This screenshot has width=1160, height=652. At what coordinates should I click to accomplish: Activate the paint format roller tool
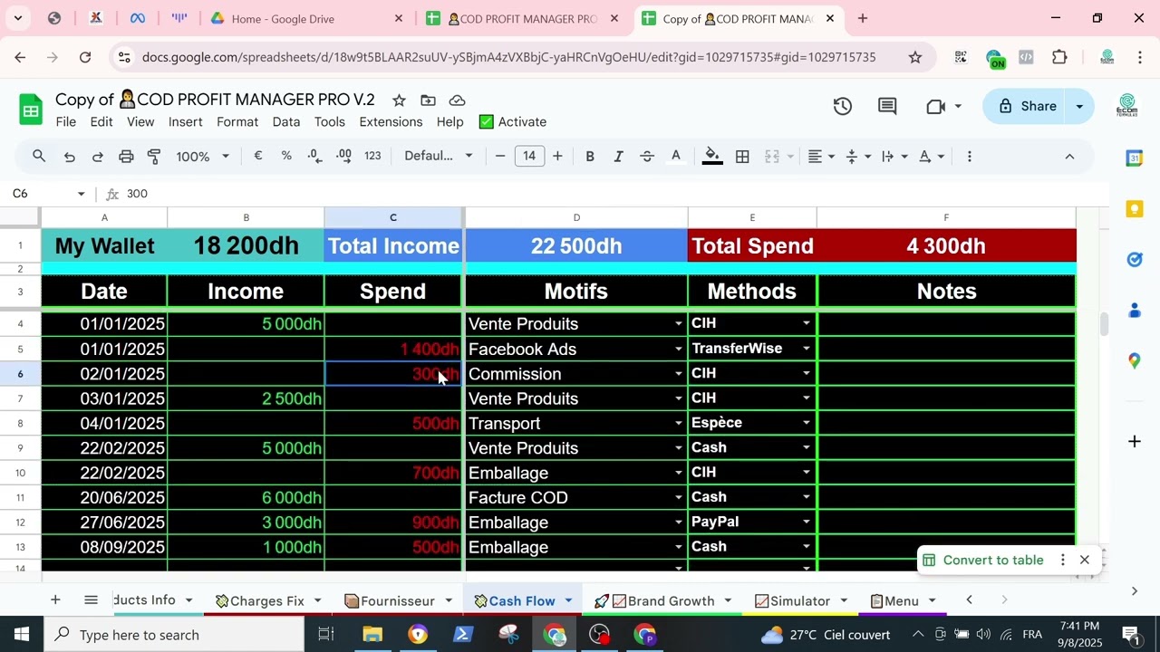pyautogui.click(x=154, y=157)
